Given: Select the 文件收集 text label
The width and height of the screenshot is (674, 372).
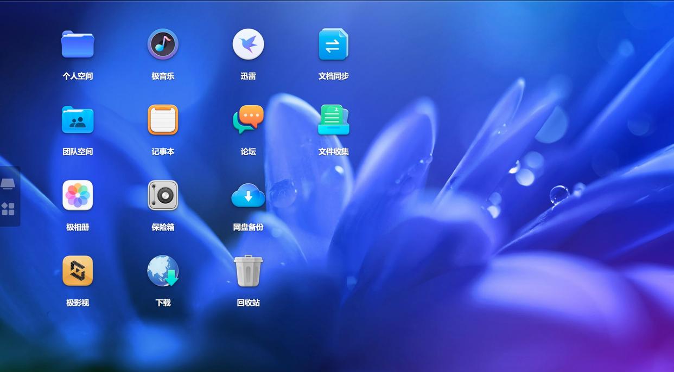Looking at the screenshot, I should coord(333,151).
